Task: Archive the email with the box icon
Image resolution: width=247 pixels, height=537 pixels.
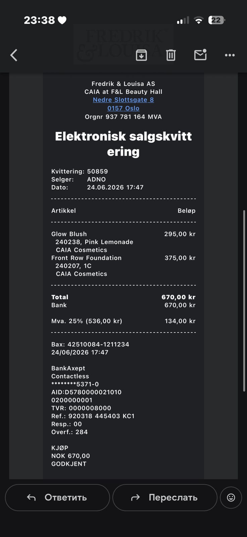Action: [x=141, y=55]
